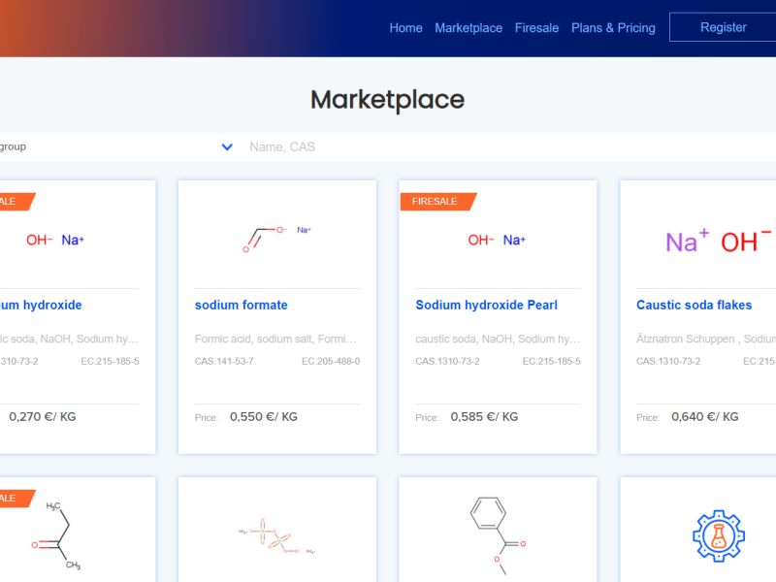776x582 pixels.
Task: Click the sodium formate molecule image
Action: pos(276,240)
